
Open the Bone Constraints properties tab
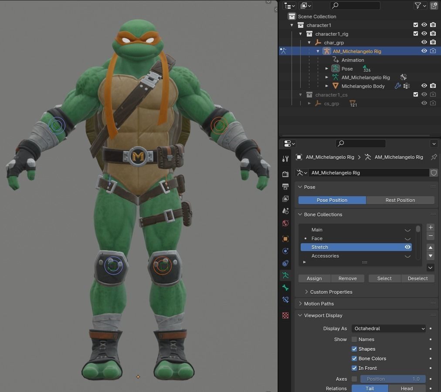(x=285, y=300)
